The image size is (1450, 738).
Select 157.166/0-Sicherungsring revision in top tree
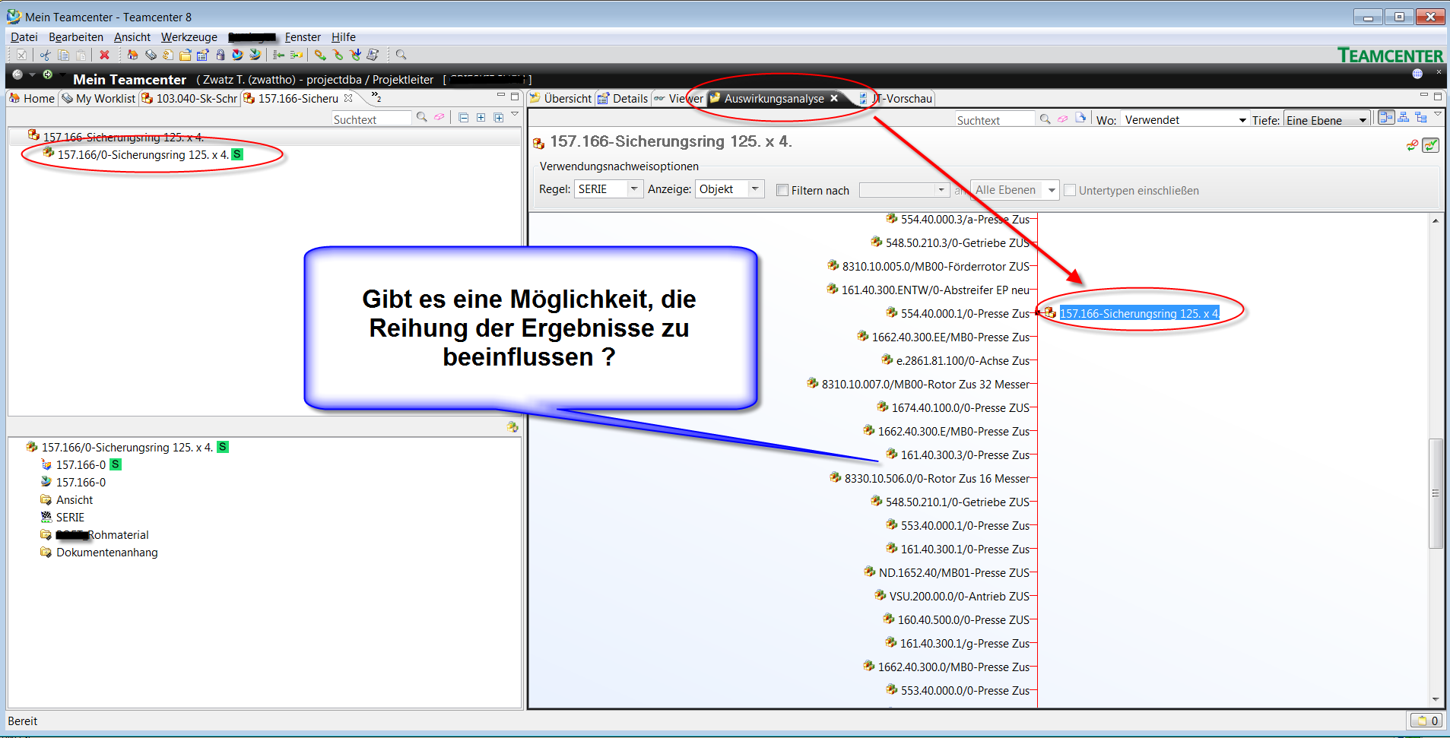pos(143,154)
